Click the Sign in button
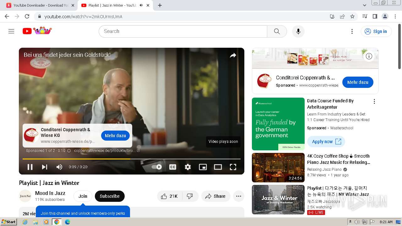 [x=376, y=31]
